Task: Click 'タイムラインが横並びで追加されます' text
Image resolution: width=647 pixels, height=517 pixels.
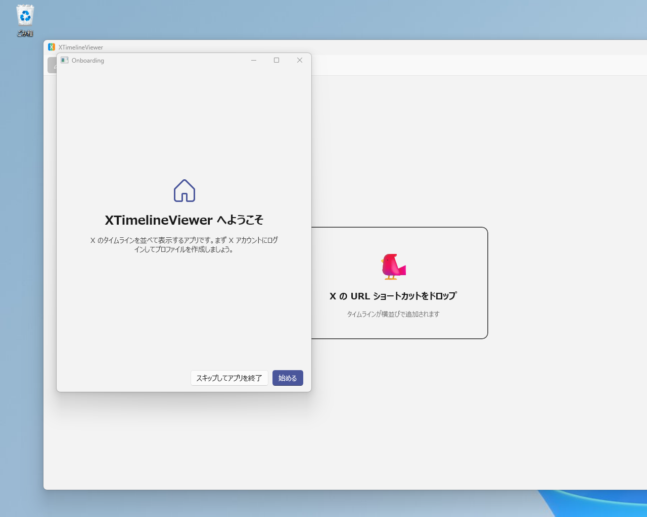Action: tap(393, 314)
